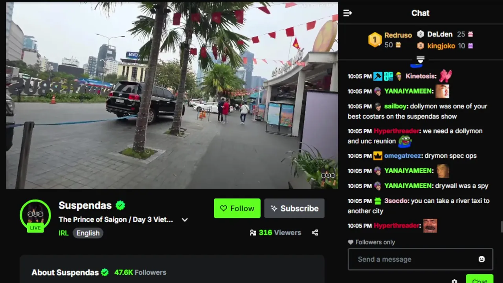Viewport: 503px width, 283px height.
Task: Open chat settings gear icon
Action: coord(454,281)
